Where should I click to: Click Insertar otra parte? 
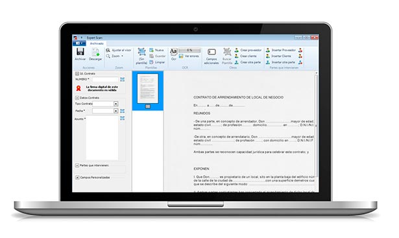[280, 62]
